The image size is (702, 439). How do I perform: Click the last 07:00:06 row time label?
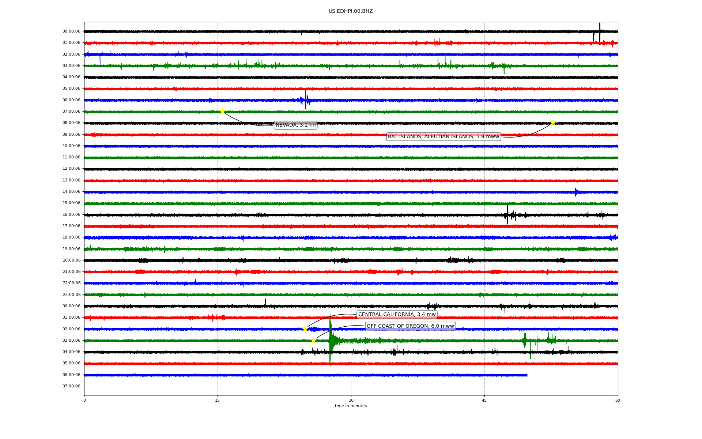pos(71,386)
